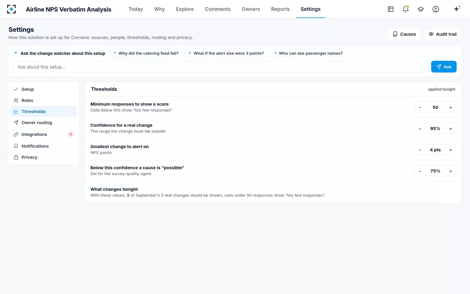Screen dimensions: 470x294
Task: Open Roles in settings sidebar
Action: tap(44, 100)
